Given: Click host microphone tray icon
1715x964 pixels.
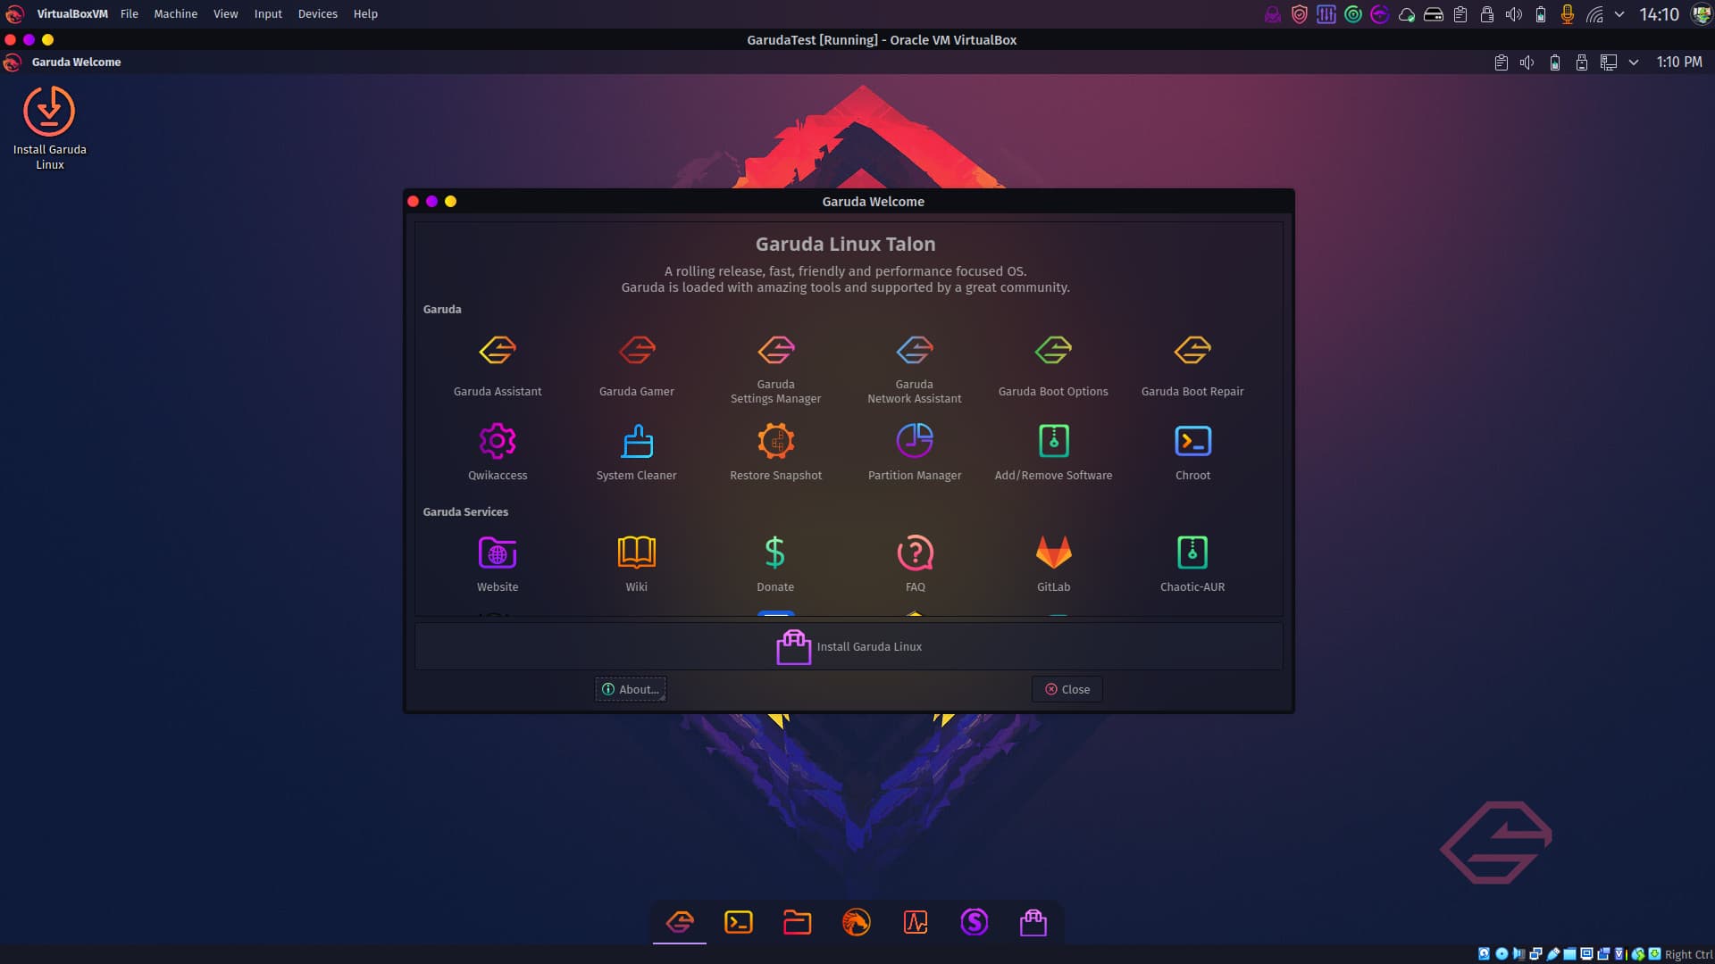Looking at the screenshot, I should point(1568,14).
